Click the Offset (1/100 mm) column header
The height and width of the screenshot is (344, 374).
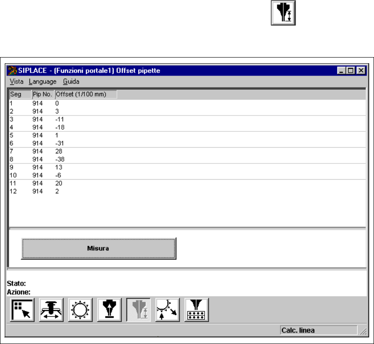click(86, 94)
